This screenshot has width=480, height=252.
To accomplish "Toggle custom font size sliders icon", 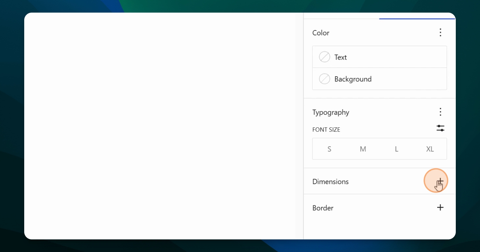I will [x=440, y=128].
